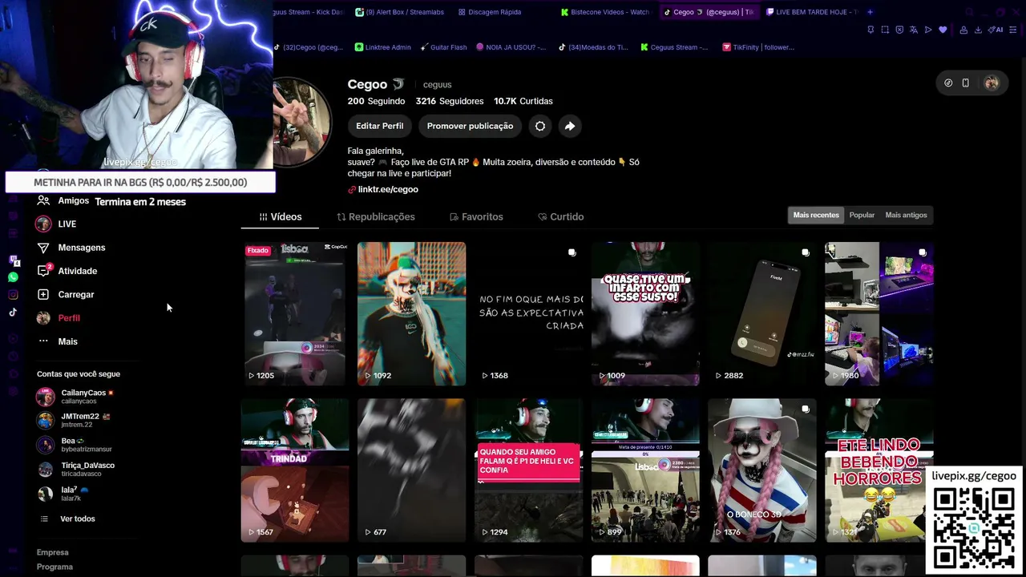Click the pin icon in browser toolbar
The height and width of the screenshot is (577, 1026).
coord(870,30)
